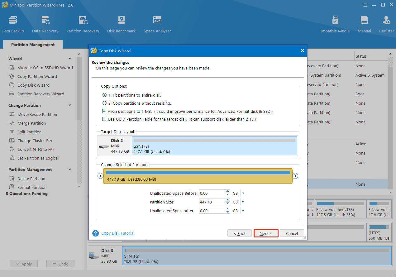Open unit dropdown for Unallocated Space Before
396x277 pixels.
[243, 193]
